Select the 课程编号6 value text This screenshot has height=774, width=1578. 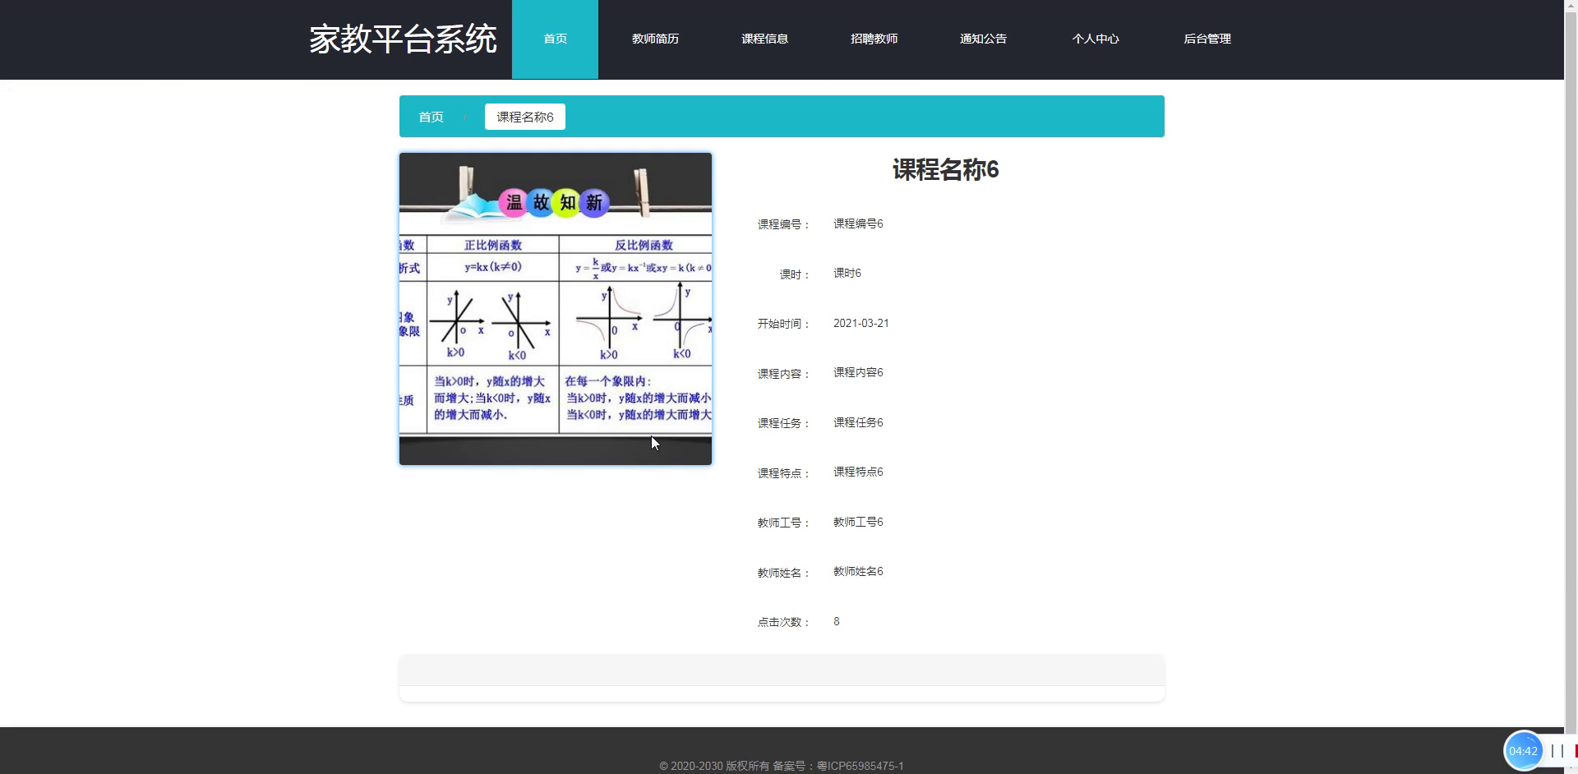point(858,223)
